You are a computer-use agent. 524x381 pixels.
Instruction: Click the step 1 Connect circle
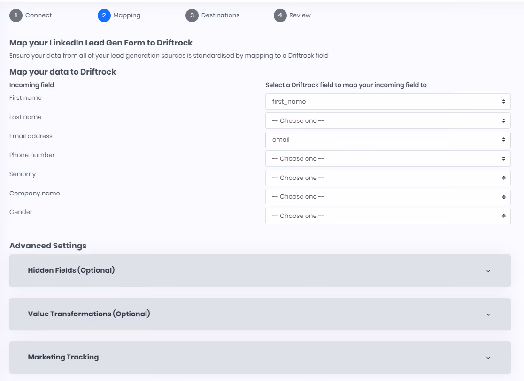15,15
